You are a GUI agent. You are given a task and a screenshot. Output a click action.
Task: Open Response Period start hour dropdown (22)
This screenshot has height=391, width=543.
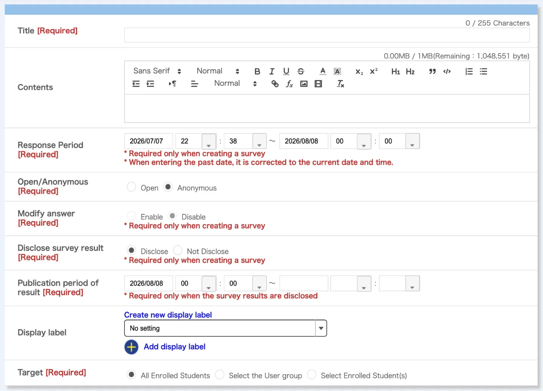(x=209, y=141)
